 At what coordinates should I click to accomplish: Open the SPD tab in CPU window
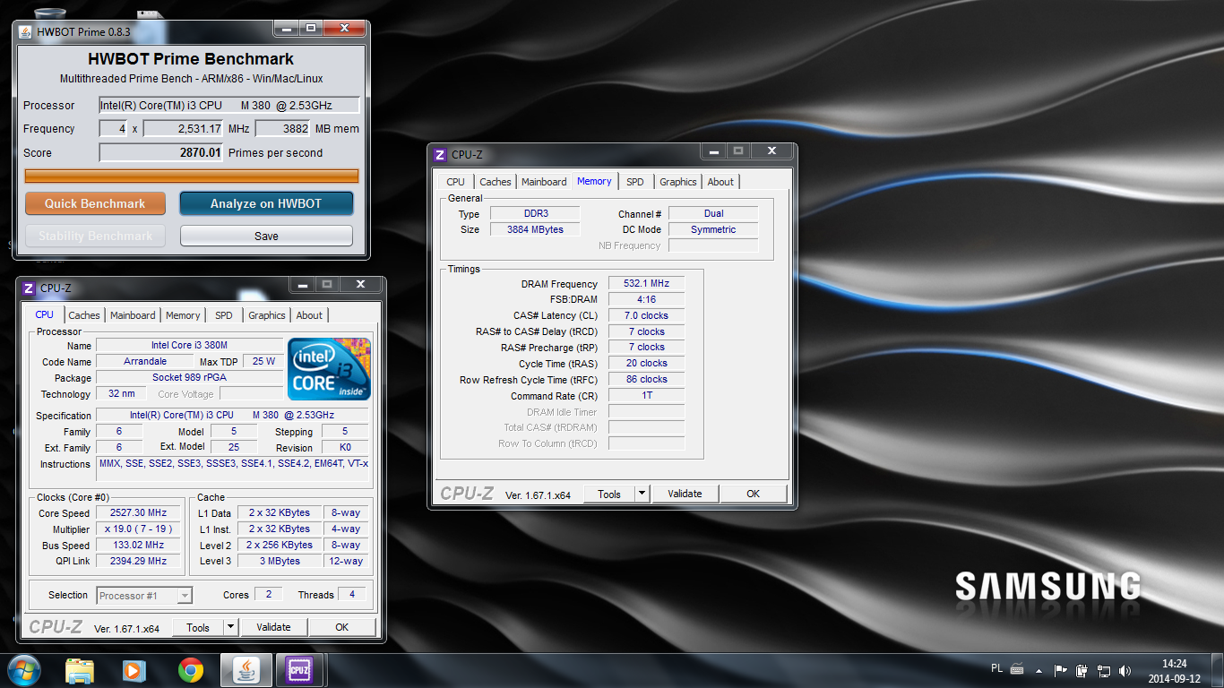224,315
